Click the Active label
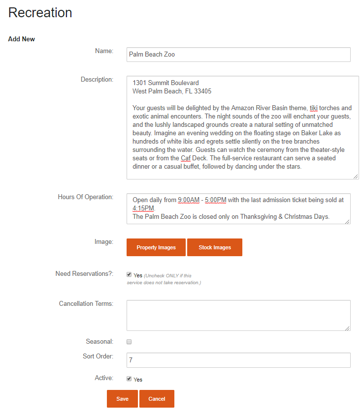The width and height of the screenshot is (364, 415). point(104,378)
